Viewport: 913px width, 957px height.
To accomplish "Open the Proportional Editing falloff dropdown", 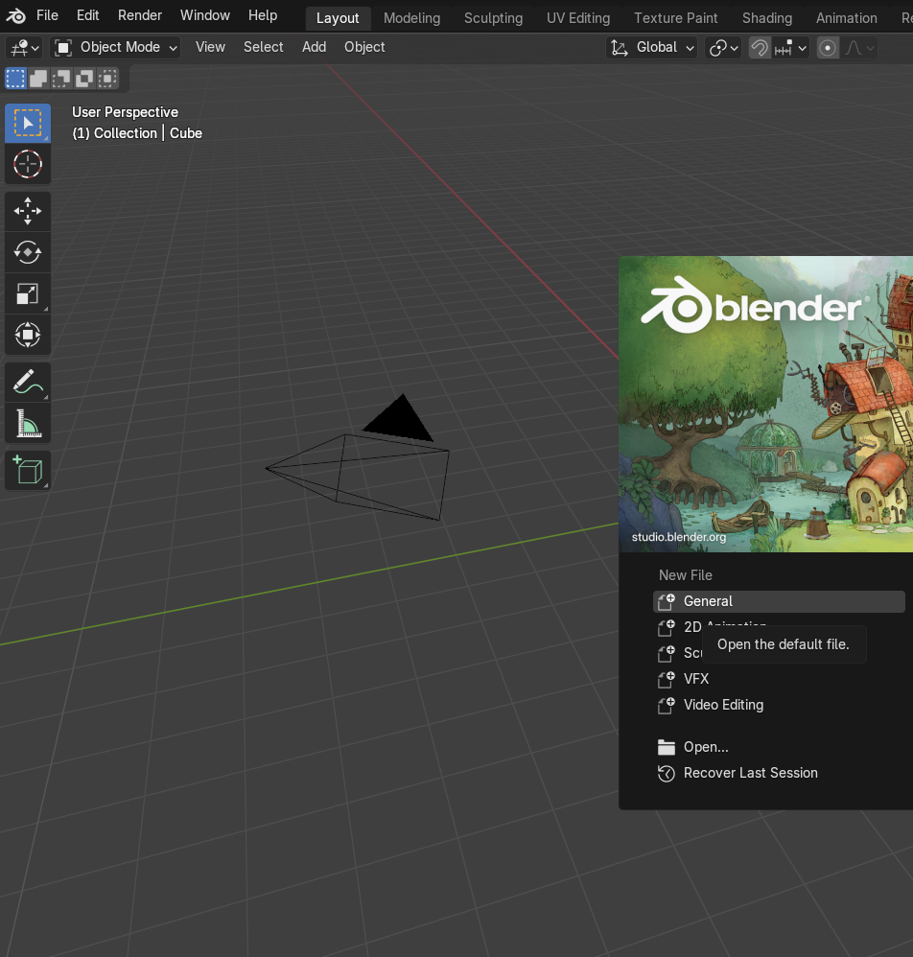I will coord(859,48).
